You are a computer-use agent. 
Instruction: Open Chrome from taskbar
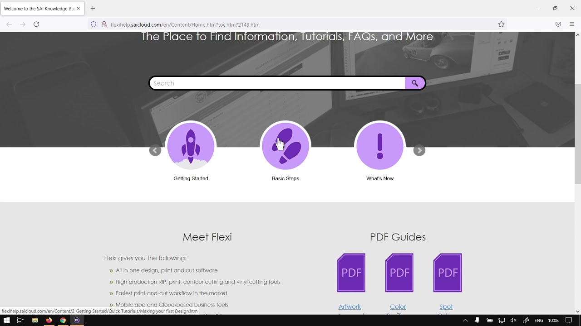pos(63,320)
